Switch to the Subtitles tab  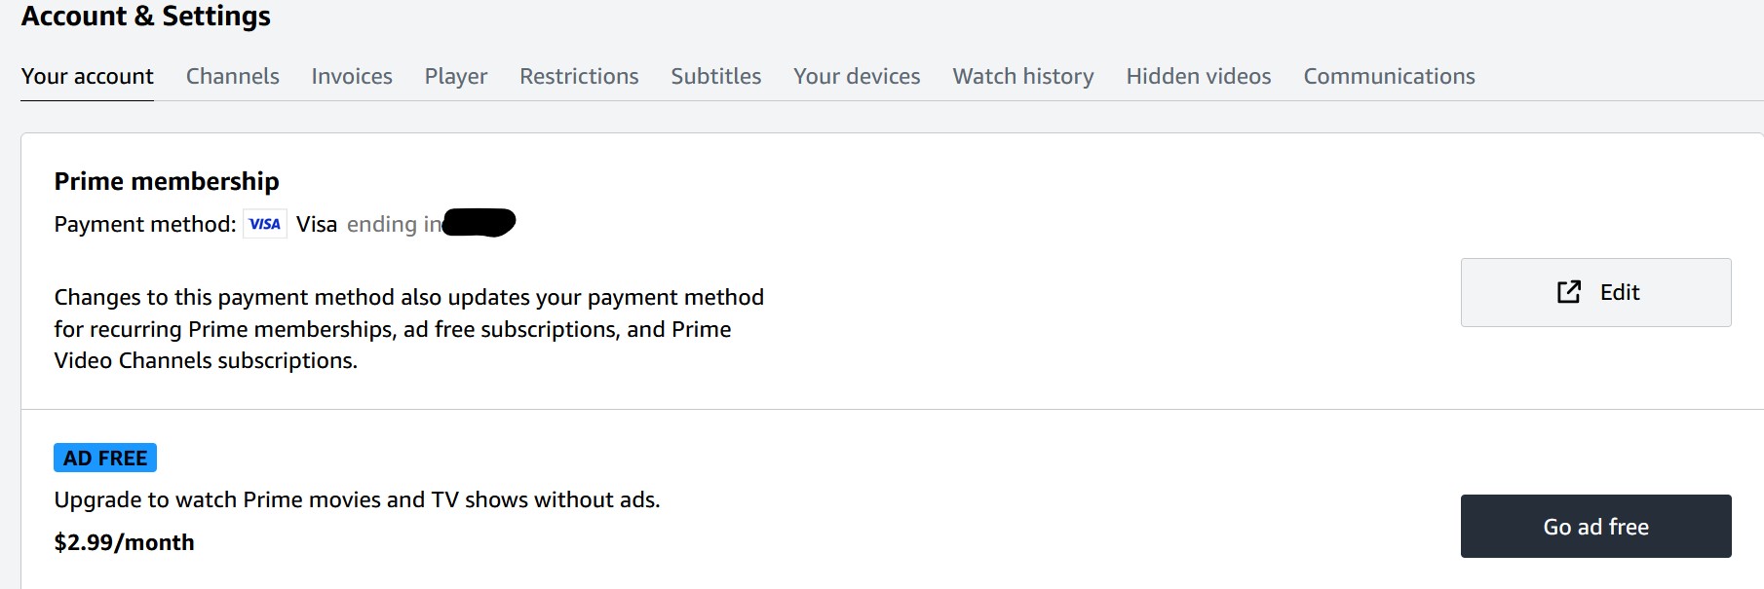[715, 76]
